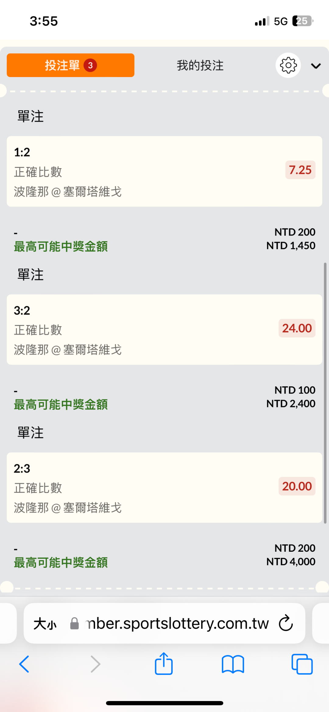Screen dimensions: 329x712
Task: Tap the 20.00 odds badge
Action: coord(297,486)
